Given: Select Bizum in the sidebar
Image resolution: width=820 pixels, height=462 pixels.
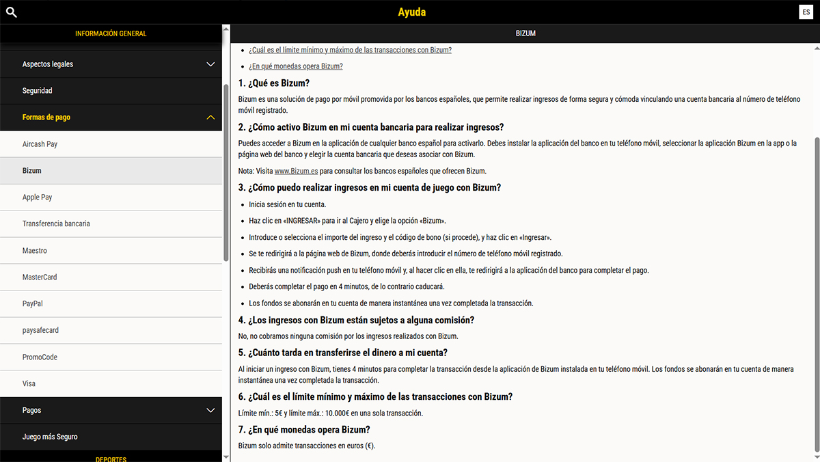Looking at the screenshot, I should pos(111,171).
